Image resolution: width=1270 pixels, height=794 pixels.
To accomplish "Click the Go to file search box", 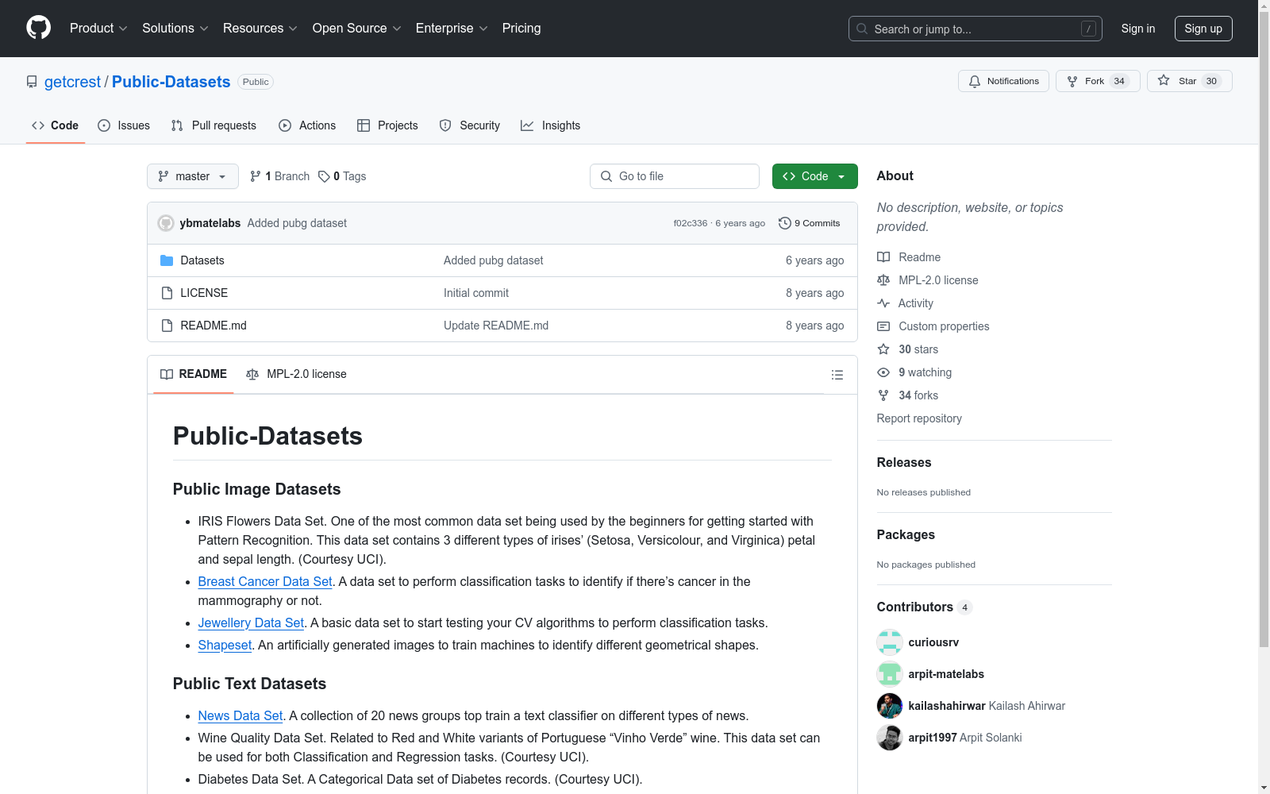I will click(x=675, y=176).
